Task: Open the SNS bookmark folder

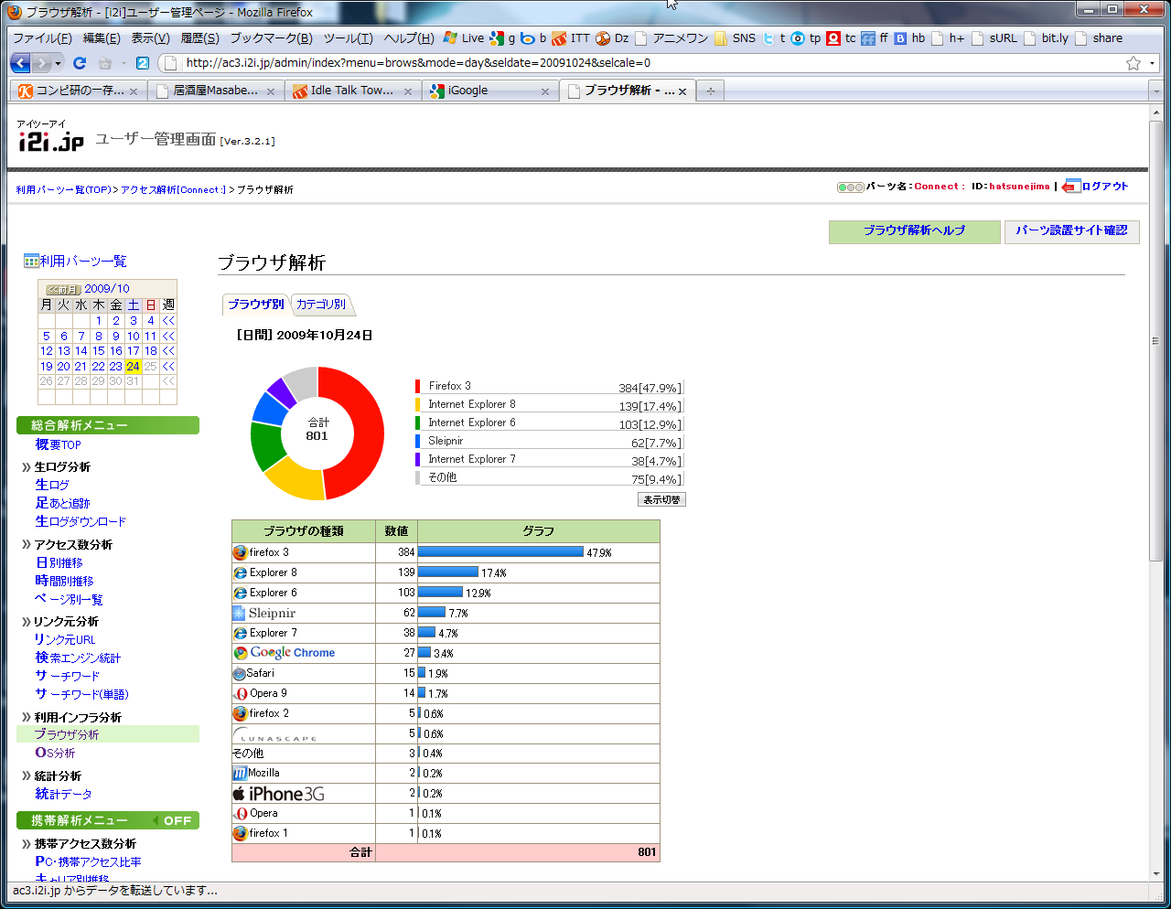Action: point(735,37)
